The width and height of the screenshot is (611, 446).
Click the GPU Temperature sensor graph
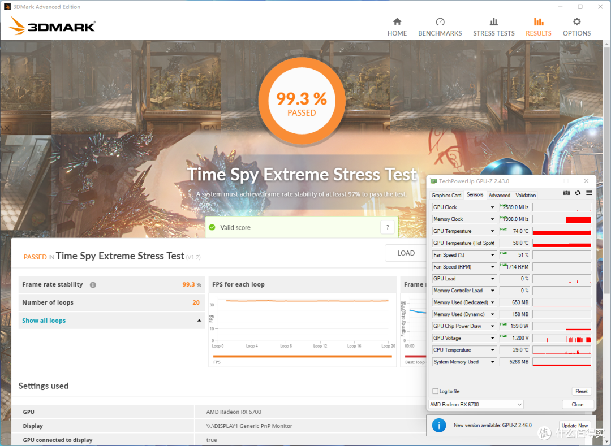click(x=562, y=231)
